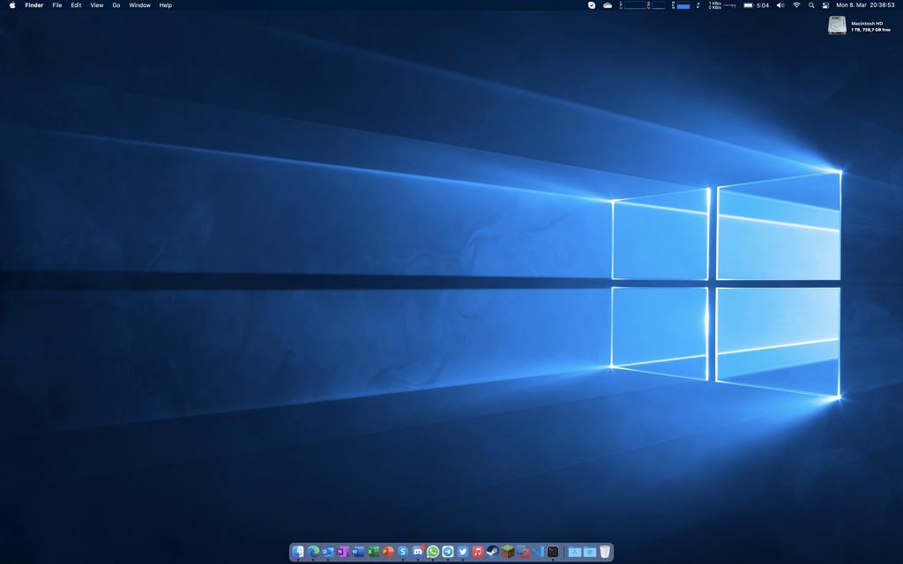Open the Trash in the Dock

coord(605,552)
